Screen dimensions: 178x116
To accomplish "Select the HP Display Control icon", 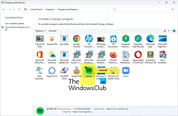I will (x=101, y=39).
